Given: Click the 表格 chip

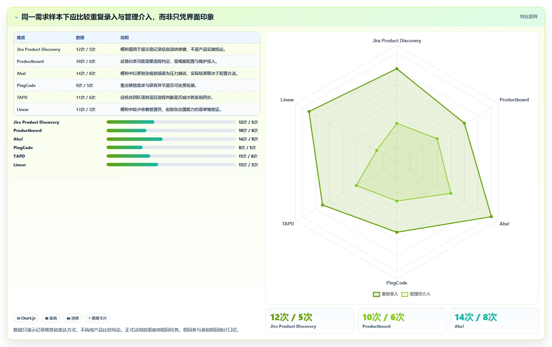Looking at the screenshot, I should (51, 318).
